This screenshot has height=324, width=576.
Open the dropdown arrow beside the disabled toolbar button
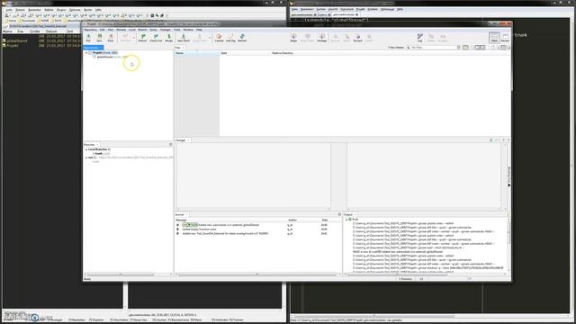coord(134,38)
